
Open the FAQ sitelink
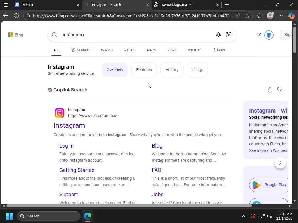click(x=157, y=170)
